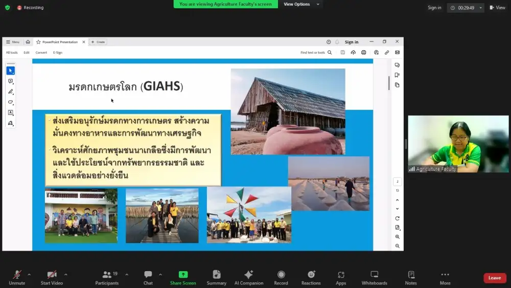Expand audio options arrow beside Unmute
The image size is (511, 288).
tap(29, 275)
